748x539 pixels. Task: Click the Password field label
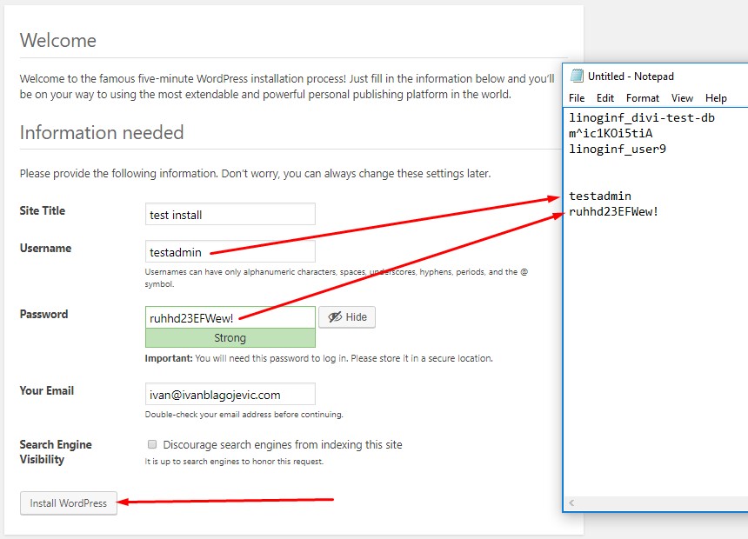(43, 315)
